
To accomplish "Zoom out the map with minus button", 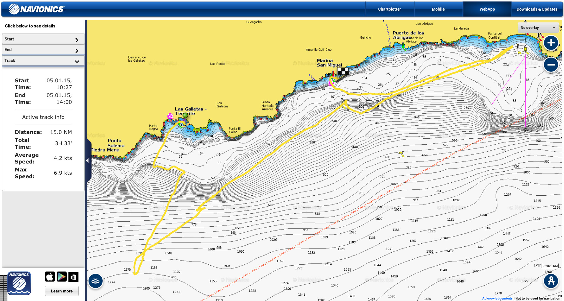I will [551, 65].
